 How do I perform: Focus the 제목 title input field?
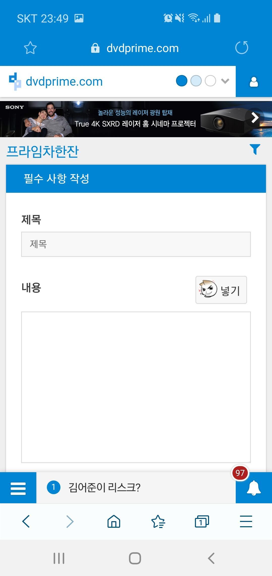(x=136, y=244)
